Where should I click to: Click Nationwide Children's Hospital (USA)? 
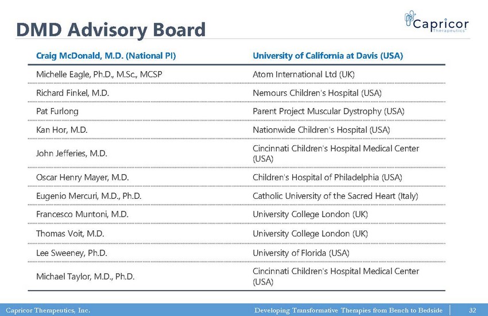[x=321, y=130]
